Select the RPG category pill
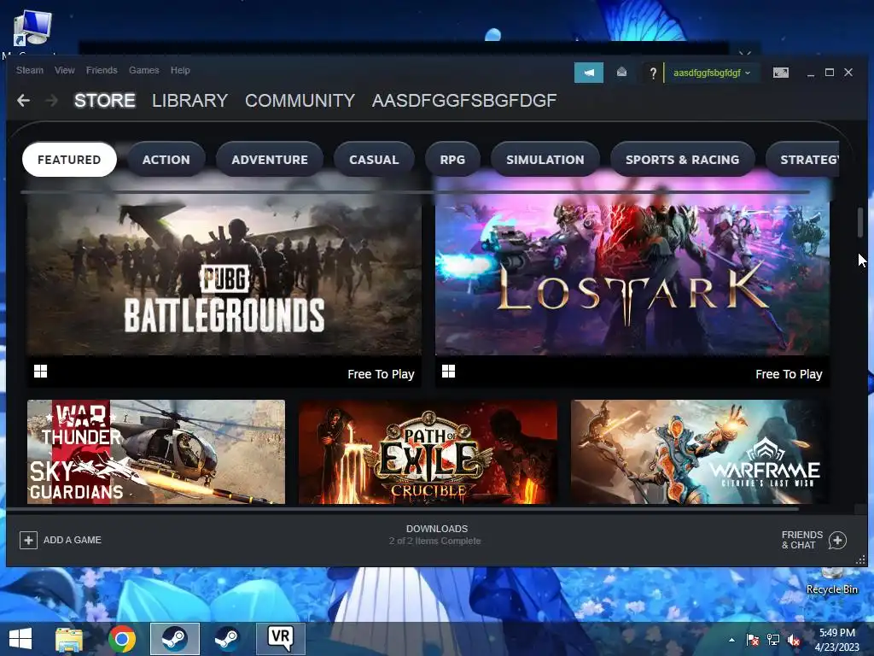The width and height of the screenshot is (874, 656). pos(452,160)
